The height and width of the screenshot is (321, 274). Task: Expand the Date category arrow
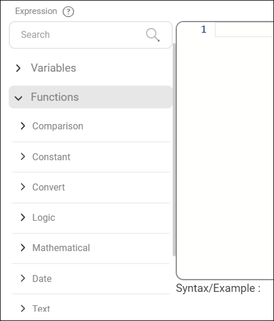tap(23, 278)
